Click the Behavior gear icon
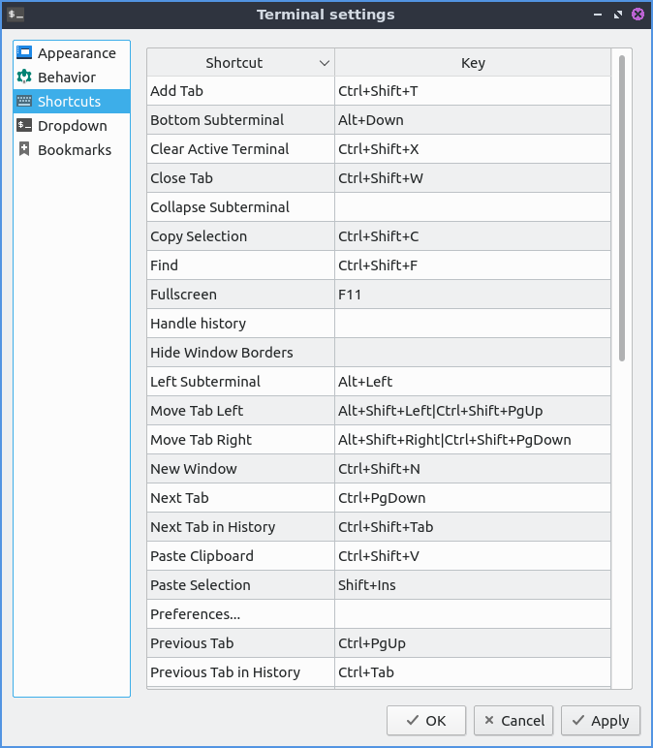Screen dimensions: 653x748 pyautogui.click(x=24, y=78)
